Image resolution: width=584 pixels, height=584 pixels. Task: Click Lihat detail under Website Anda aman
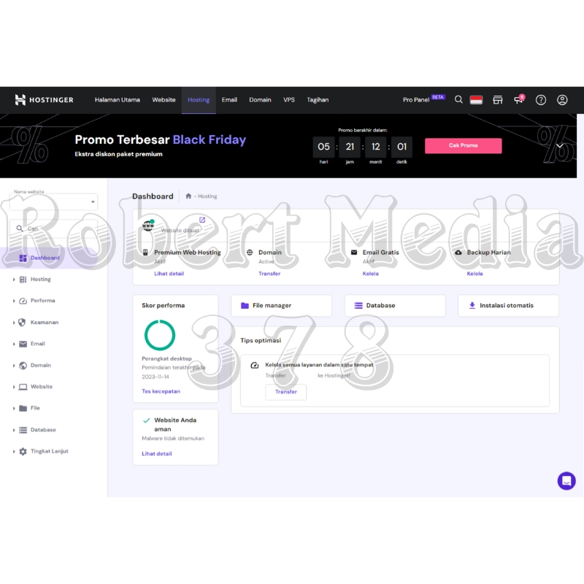click(x=157, y=454)
